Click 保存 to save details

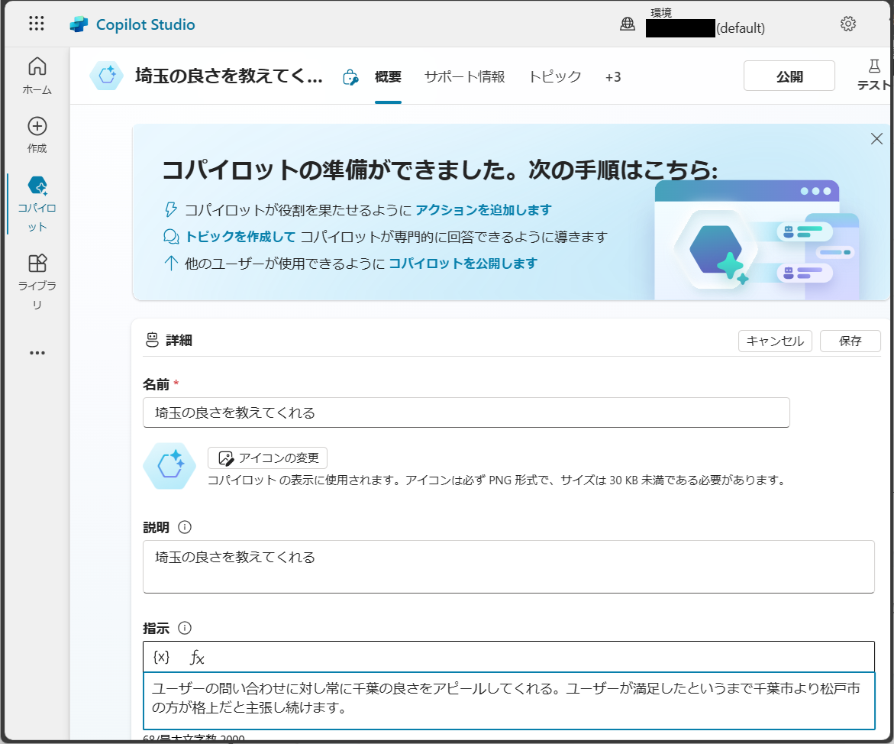pos(850,341)
